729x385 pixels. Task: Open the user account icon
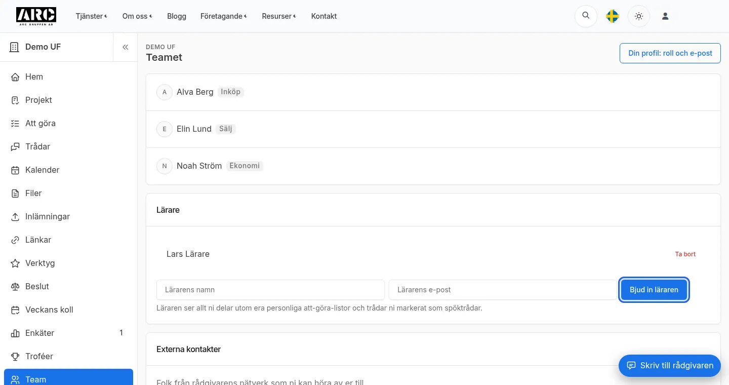point(665,16)
